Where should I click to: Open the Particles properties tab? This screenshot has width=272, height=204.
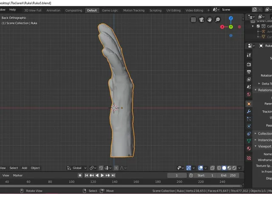pos(249,119)
